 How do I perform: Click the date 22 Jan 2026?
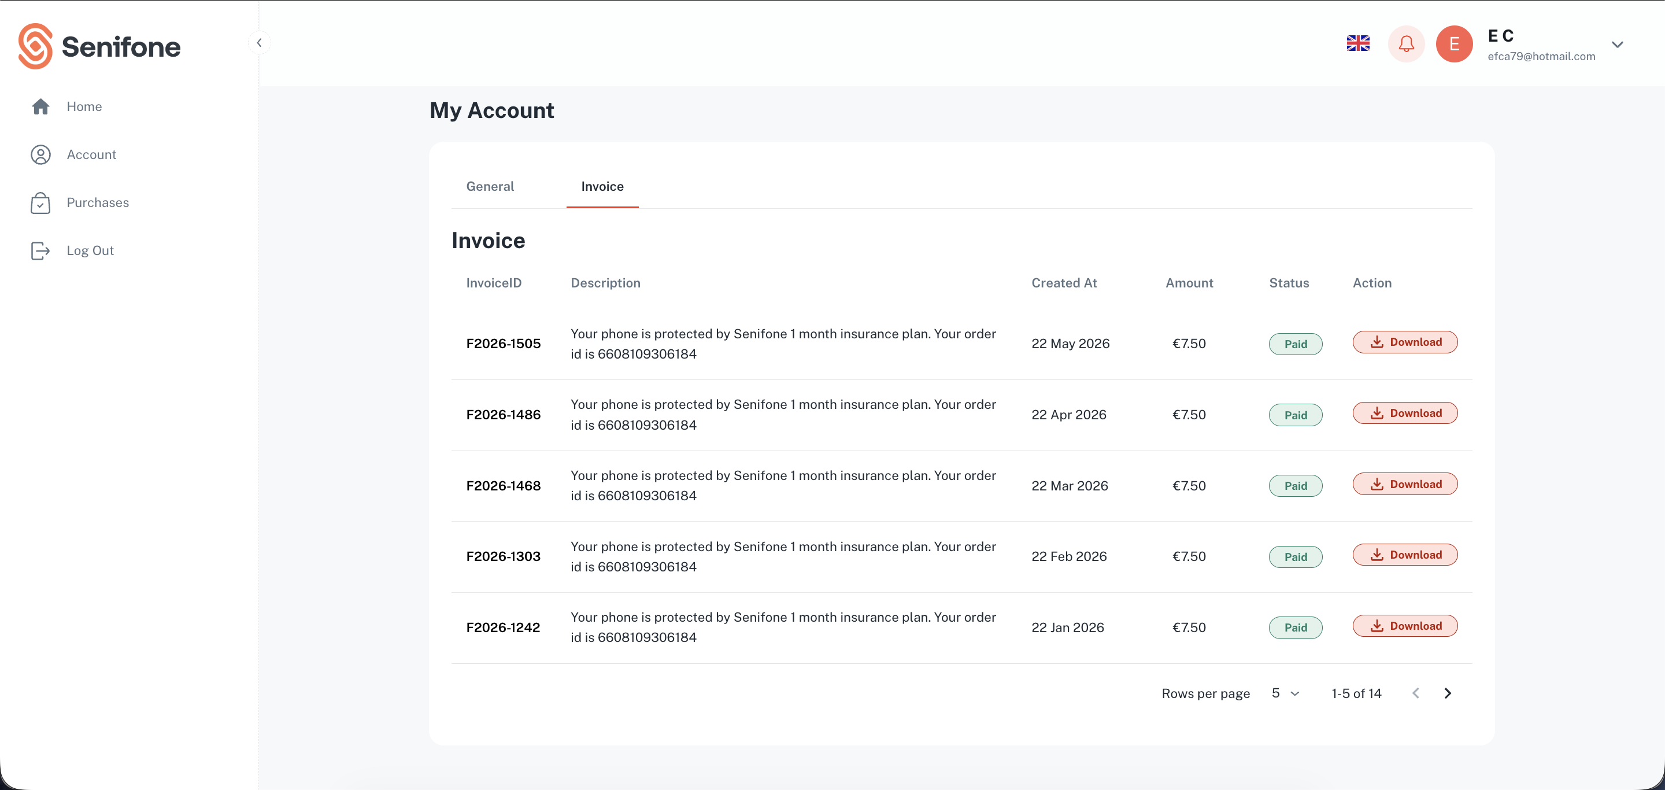point(1068,627)
